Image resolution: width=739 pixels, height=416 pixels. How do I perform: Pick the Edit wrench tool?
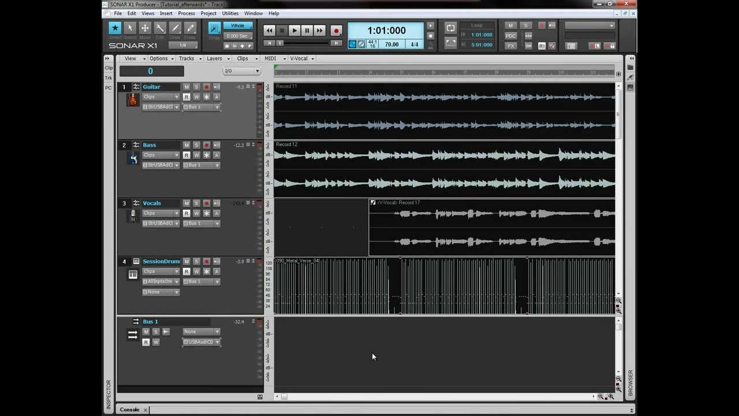(160, 28)
